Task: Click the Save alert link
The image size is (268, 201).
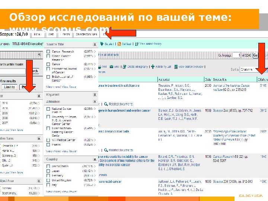Action: (x=109, y=44)
